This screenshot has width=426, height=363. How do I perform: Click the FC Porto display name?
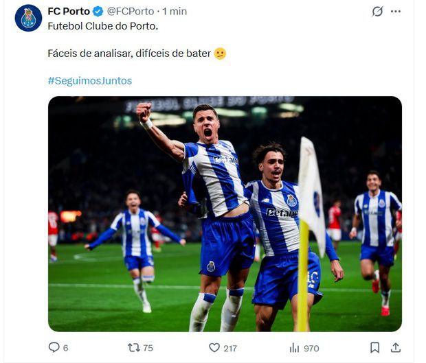click(x=69, y=12)
